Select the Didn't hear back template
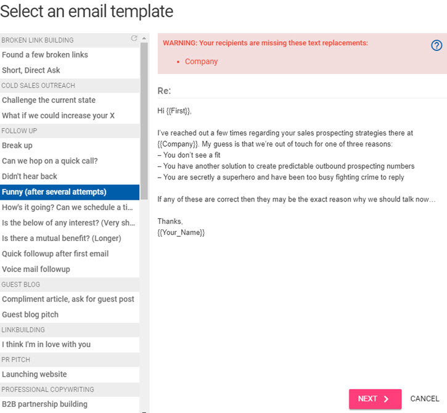Viewport: 447px width, 413px height. [70, 176]
